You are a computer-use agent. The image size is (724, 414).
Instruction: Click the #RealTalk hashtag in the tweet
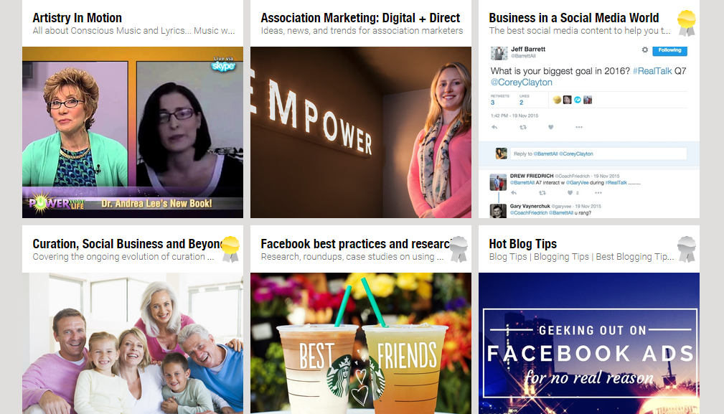[x=652, y=71]
